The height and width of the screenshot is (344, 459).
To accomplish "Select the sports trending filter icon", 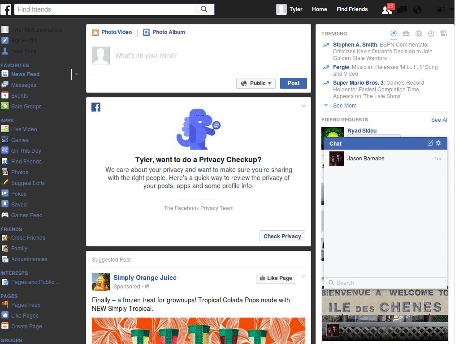I will 431,34.
